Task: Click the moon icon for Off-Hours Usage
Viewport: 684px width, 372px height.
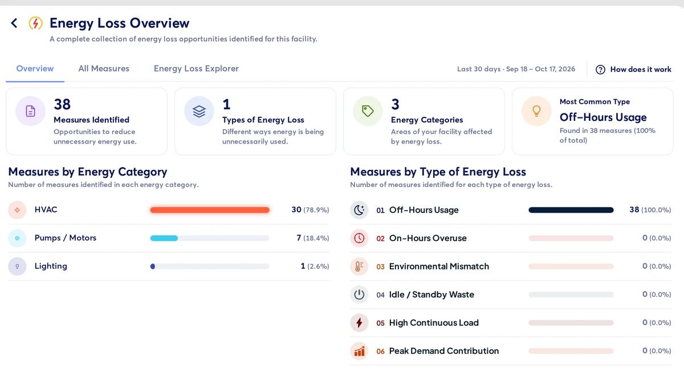Action: [x=359, y=210]
